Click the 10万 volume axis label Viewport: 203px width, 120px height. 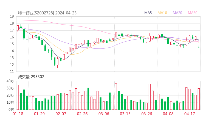[x=10, y=103]
